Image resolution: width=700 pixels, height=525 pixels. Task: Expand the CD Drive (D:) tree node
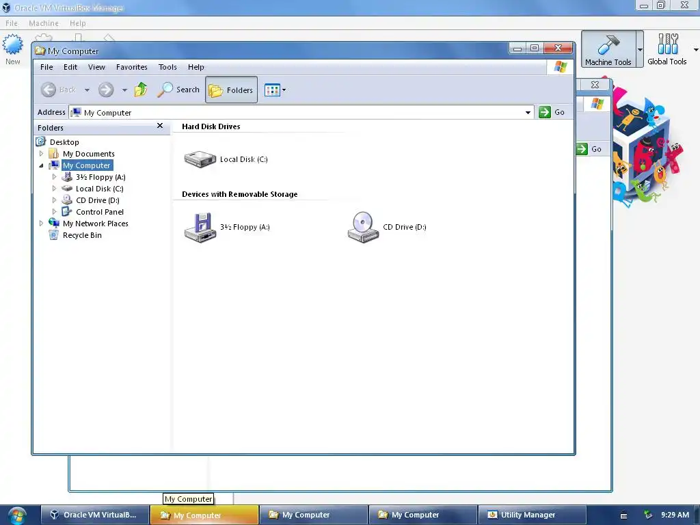click(54, 200)
